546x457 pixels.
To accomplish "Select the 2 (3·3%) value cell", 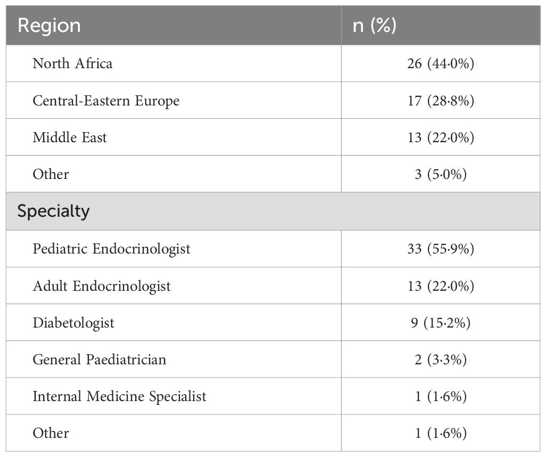I will click(441, 360).
